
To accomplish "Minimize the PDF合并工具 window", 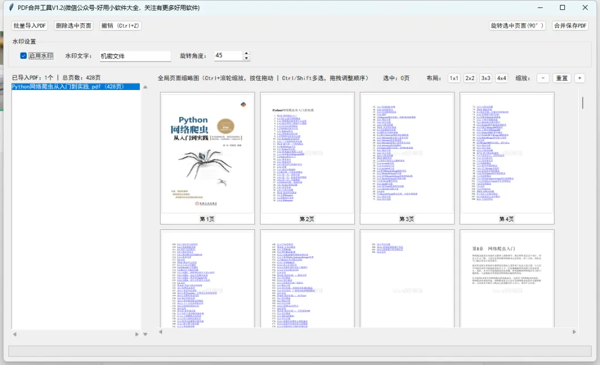I will tap(541, 7).
